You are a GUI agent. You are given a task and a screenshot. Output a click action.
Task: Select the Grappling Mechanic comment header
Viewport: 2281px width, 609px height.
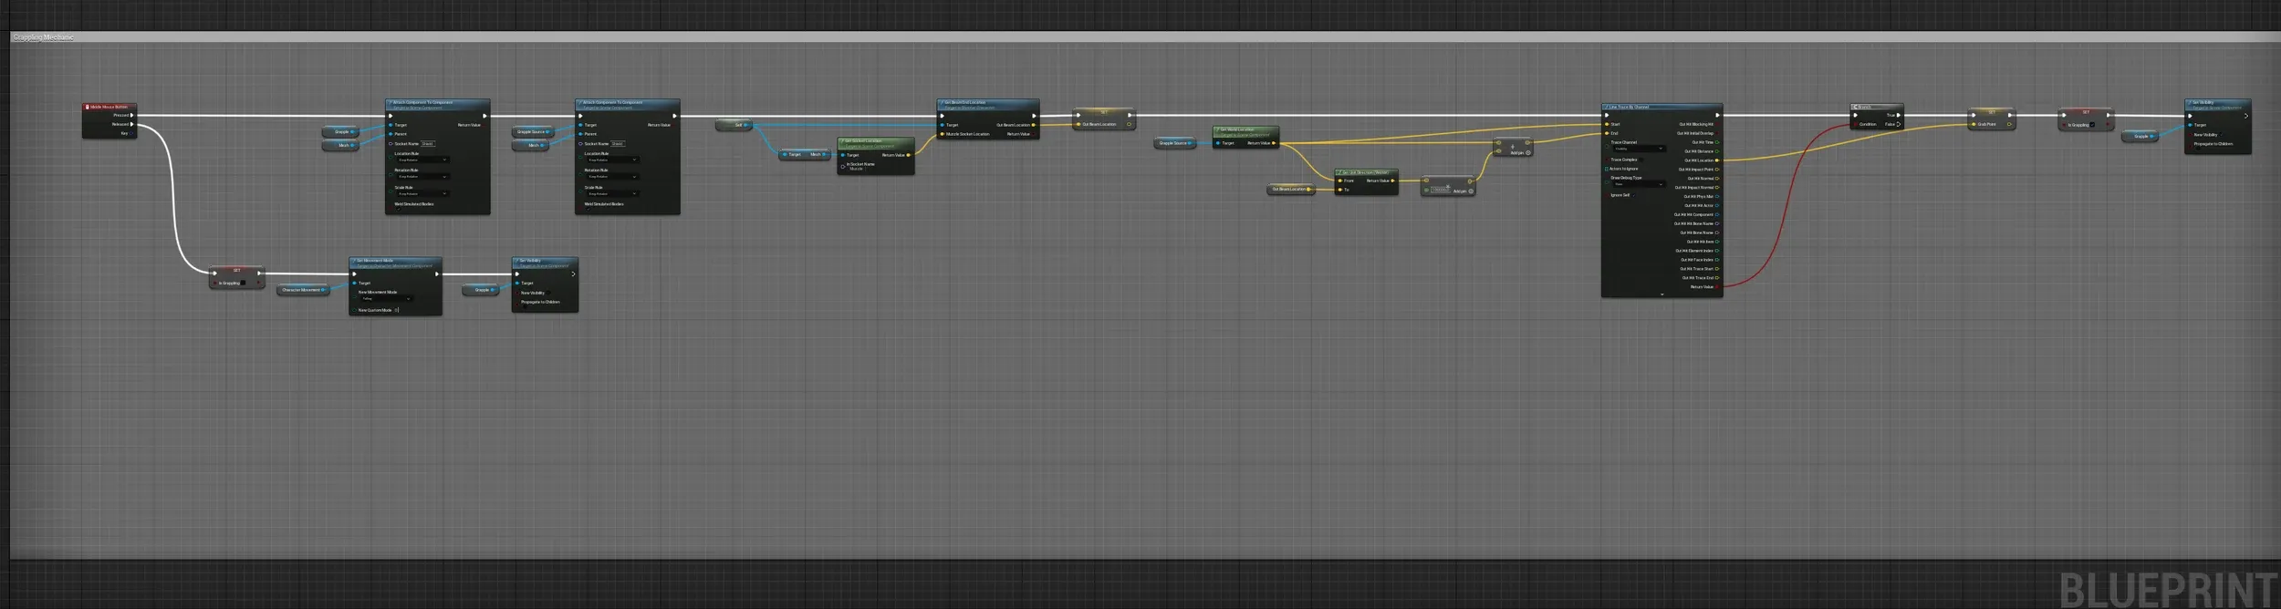click(x=1145, y=37)
